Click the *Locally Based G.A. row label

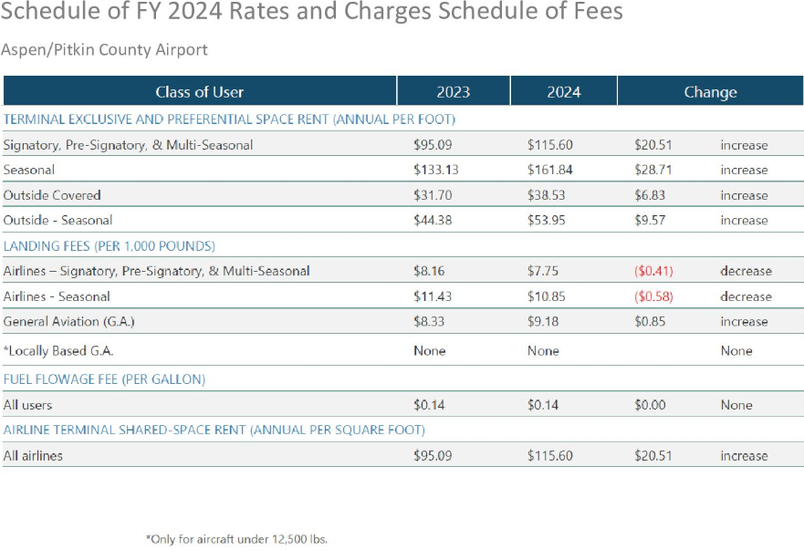coord(58,350)
